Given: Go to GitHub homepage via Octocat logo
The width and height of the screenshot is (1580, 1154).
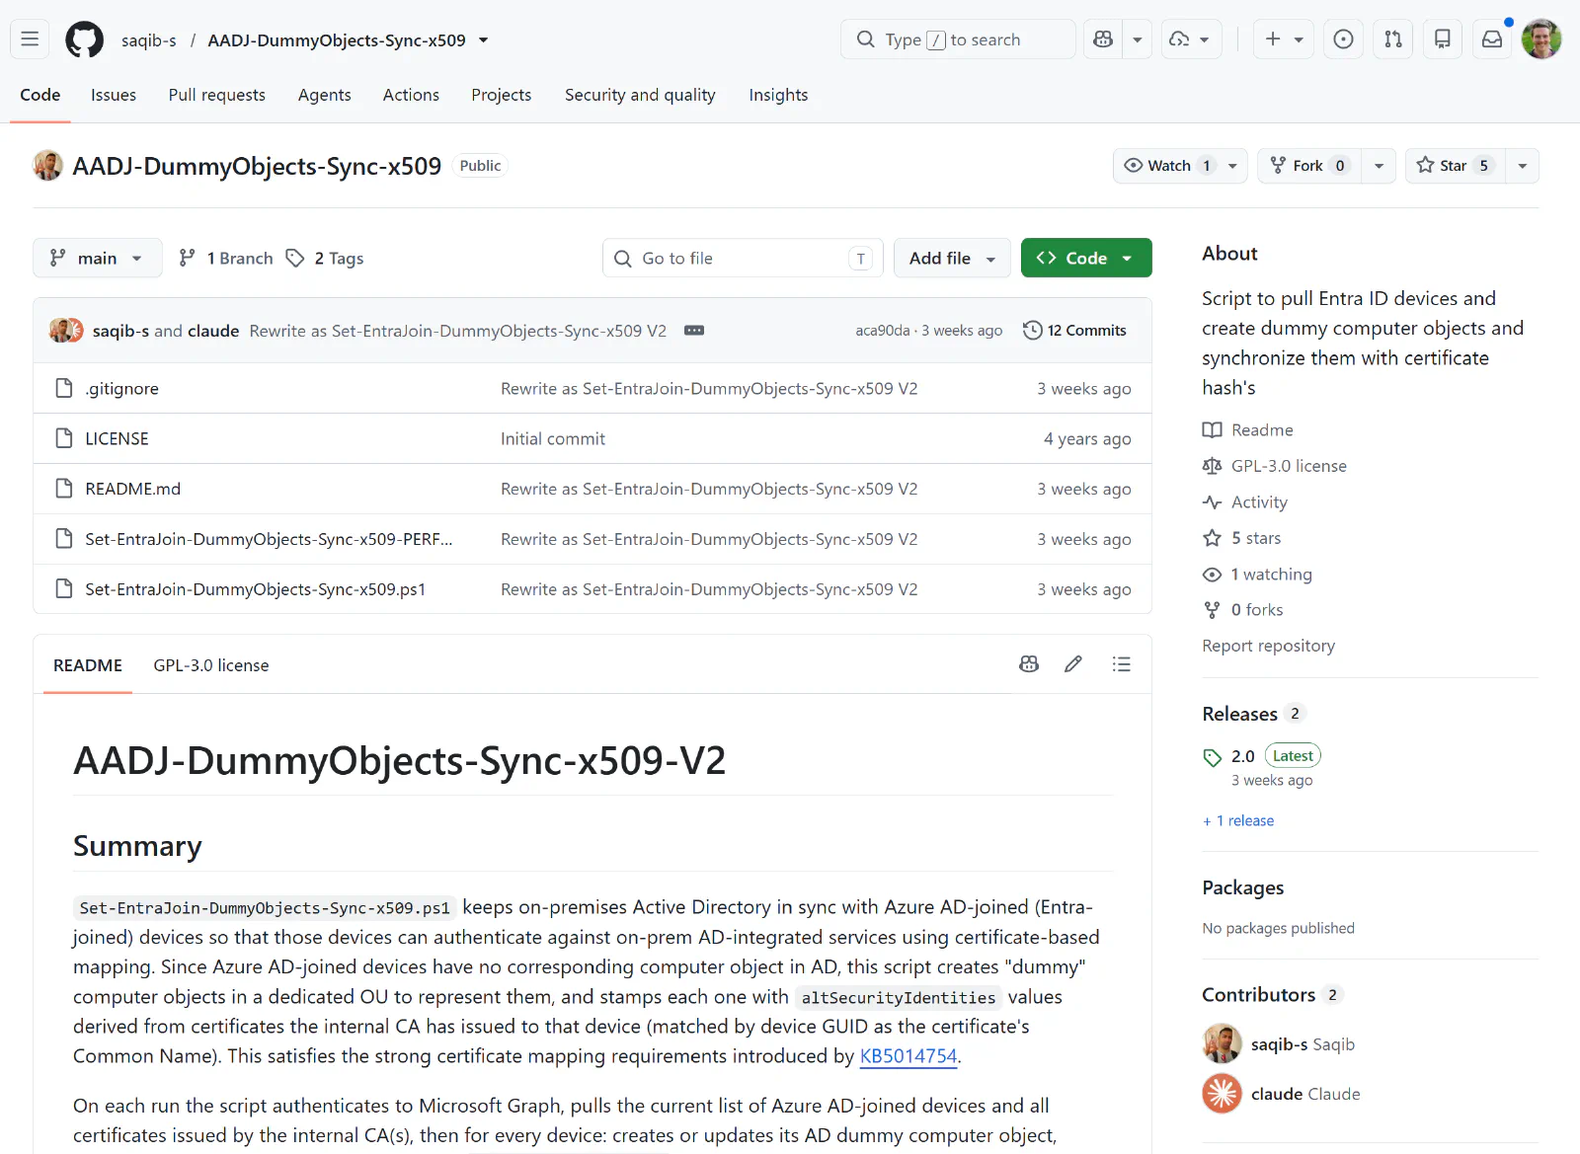Looking at the screenshot, I should point(84,39).
